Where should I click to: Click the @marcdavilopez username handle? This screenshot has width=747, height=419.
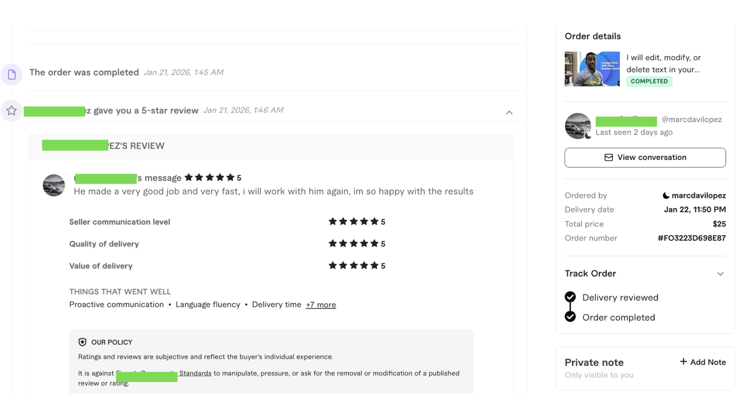pos(691,120)
